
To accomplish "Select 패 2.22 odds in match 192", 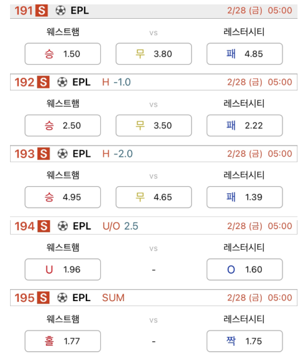I will tap(244, 125).
